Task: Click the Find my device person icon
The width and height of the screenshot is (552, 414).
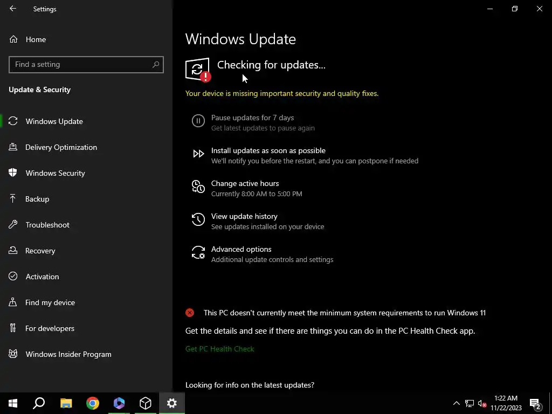Action: 13,302
